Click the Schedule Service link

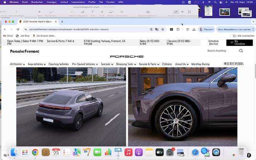214,42
